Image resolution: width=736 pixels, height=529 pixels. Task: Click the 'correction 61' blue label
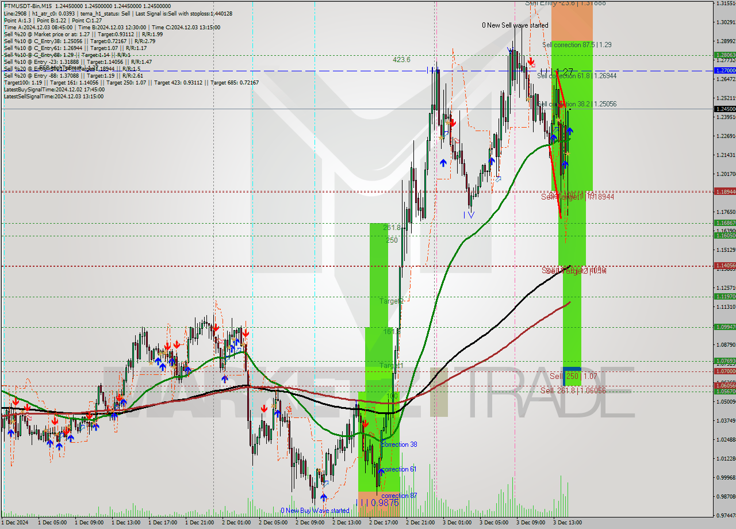(399, 469)
